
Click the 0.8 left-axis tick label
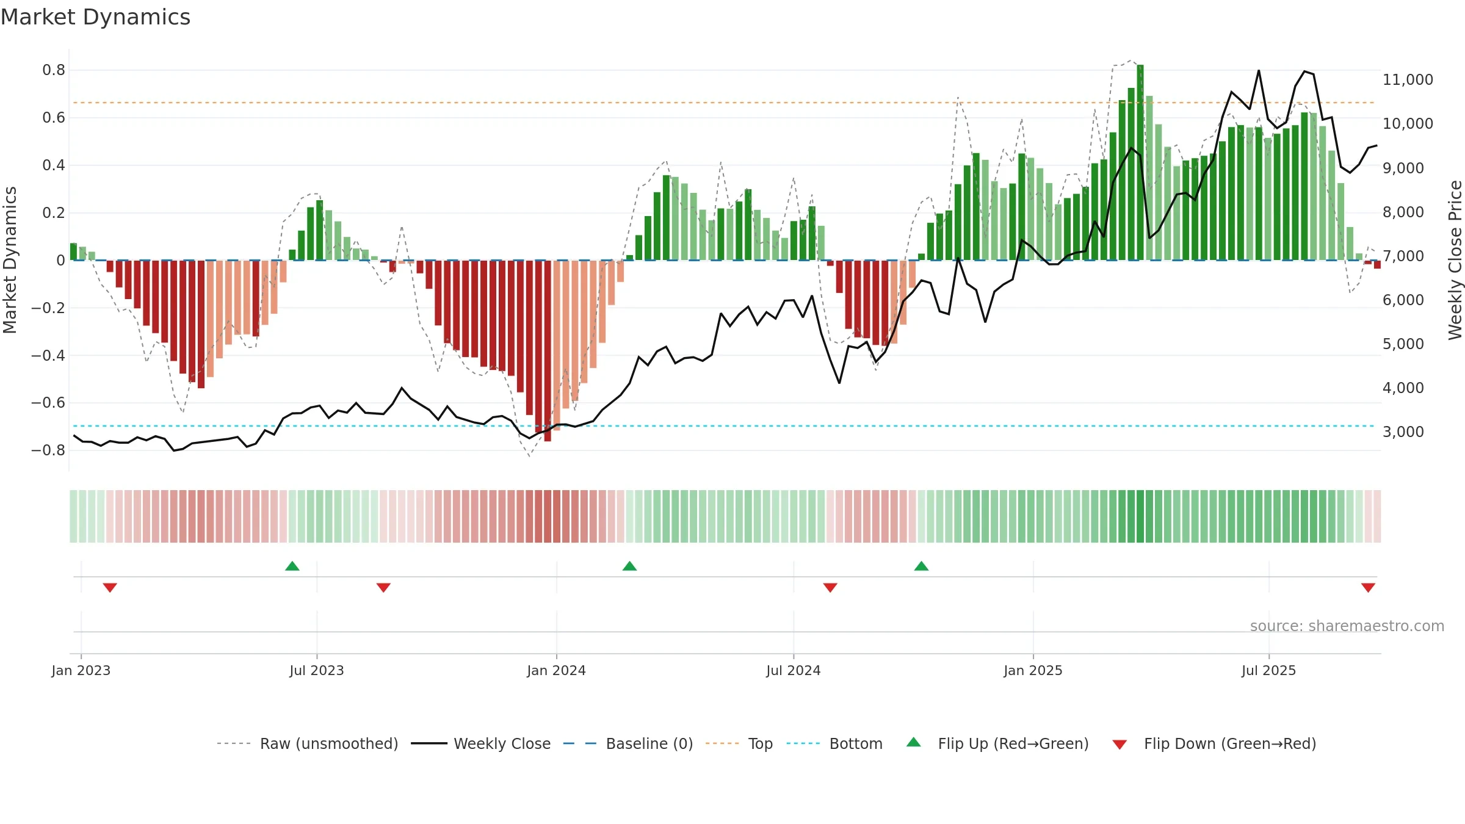[x=54, y=70]
